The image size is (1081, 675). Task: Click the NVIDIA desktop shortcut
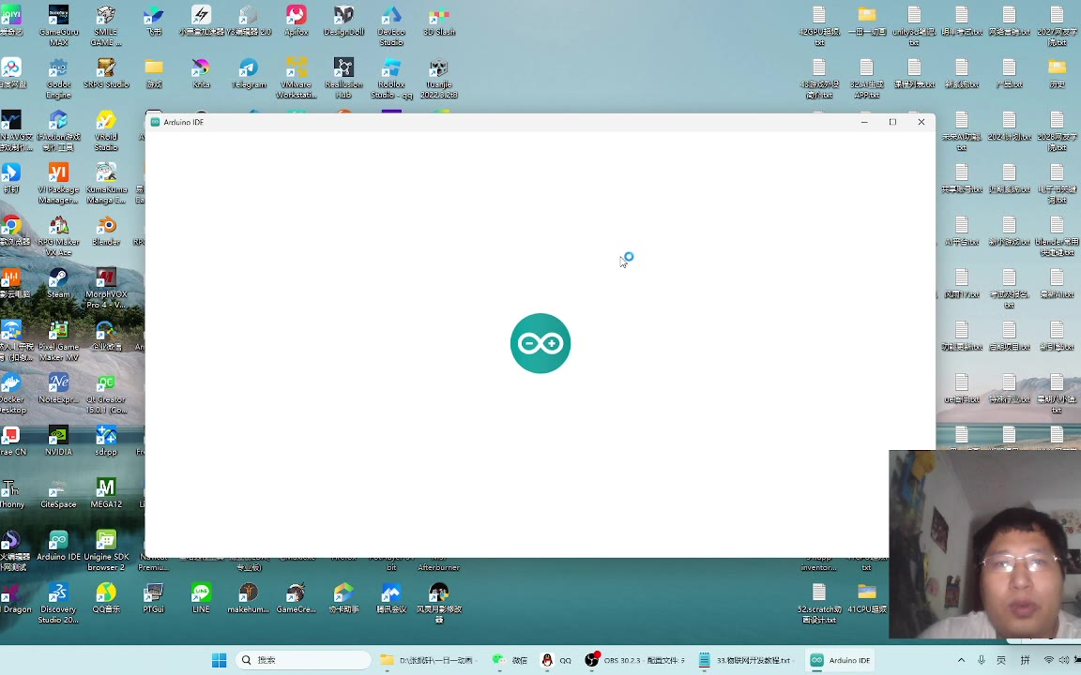58,441
